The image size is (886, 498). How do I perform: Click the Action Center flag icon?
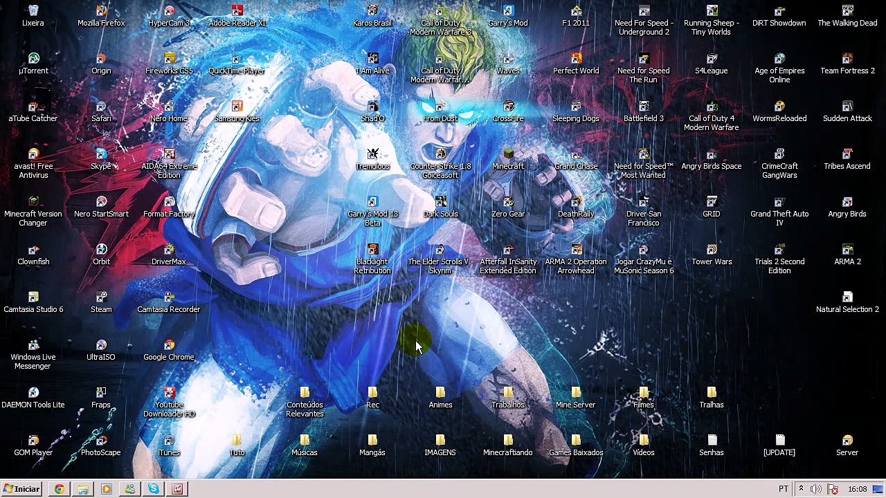pos(833,489)
